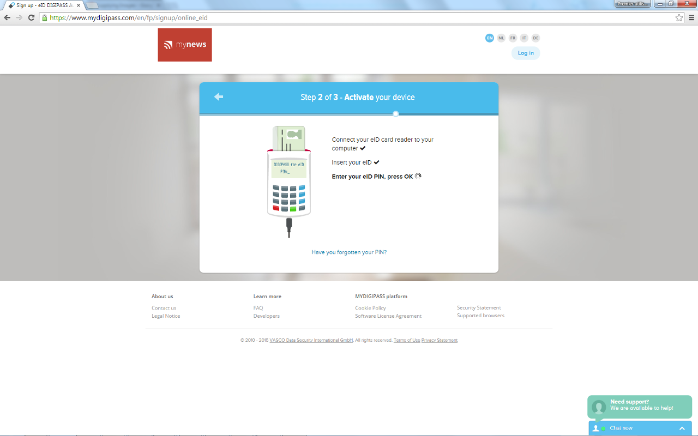The width and height of the screenshot is (698, 436).
Task: Open the FAQ link
Action: [x=258, y=308]
